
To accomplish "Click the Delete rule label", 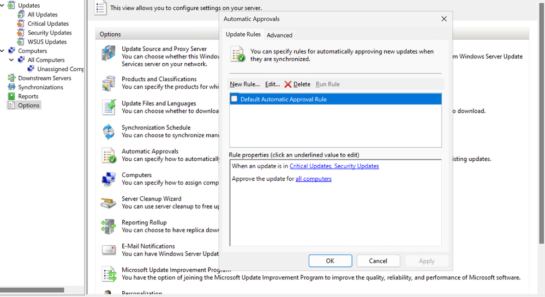I will coord(302,84).
